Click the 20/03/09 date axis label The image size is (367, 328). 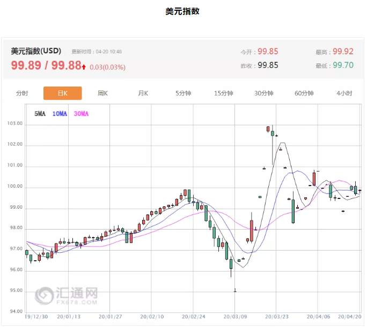tap(235, 317)
